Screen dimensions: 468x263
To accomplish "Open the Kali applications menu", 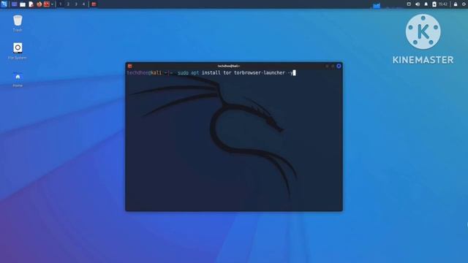I will pyautogui.click(x=4, y=4).
